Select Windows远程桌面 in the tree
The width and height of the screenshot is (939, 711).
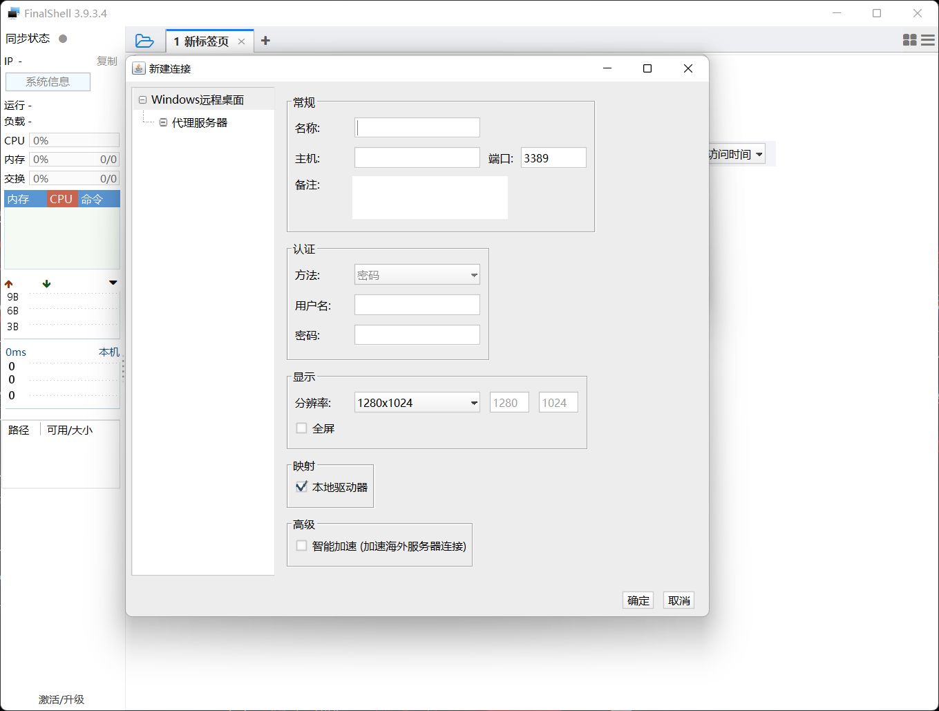pyautogui.click(x=198, y=99)
